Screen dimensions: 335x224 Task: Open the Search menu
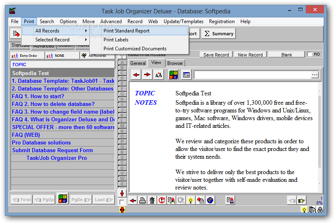(47, 22)
